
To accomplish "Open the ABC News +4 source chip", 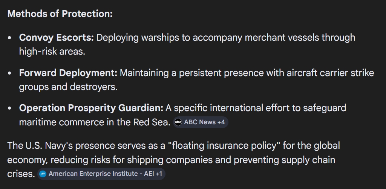I will [x=201, y=122].
